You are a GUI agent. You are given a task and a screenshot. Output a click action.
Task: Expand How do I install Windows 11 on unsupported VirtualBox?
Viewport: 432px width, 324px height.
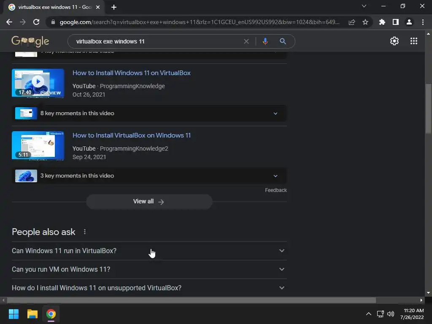149,288
